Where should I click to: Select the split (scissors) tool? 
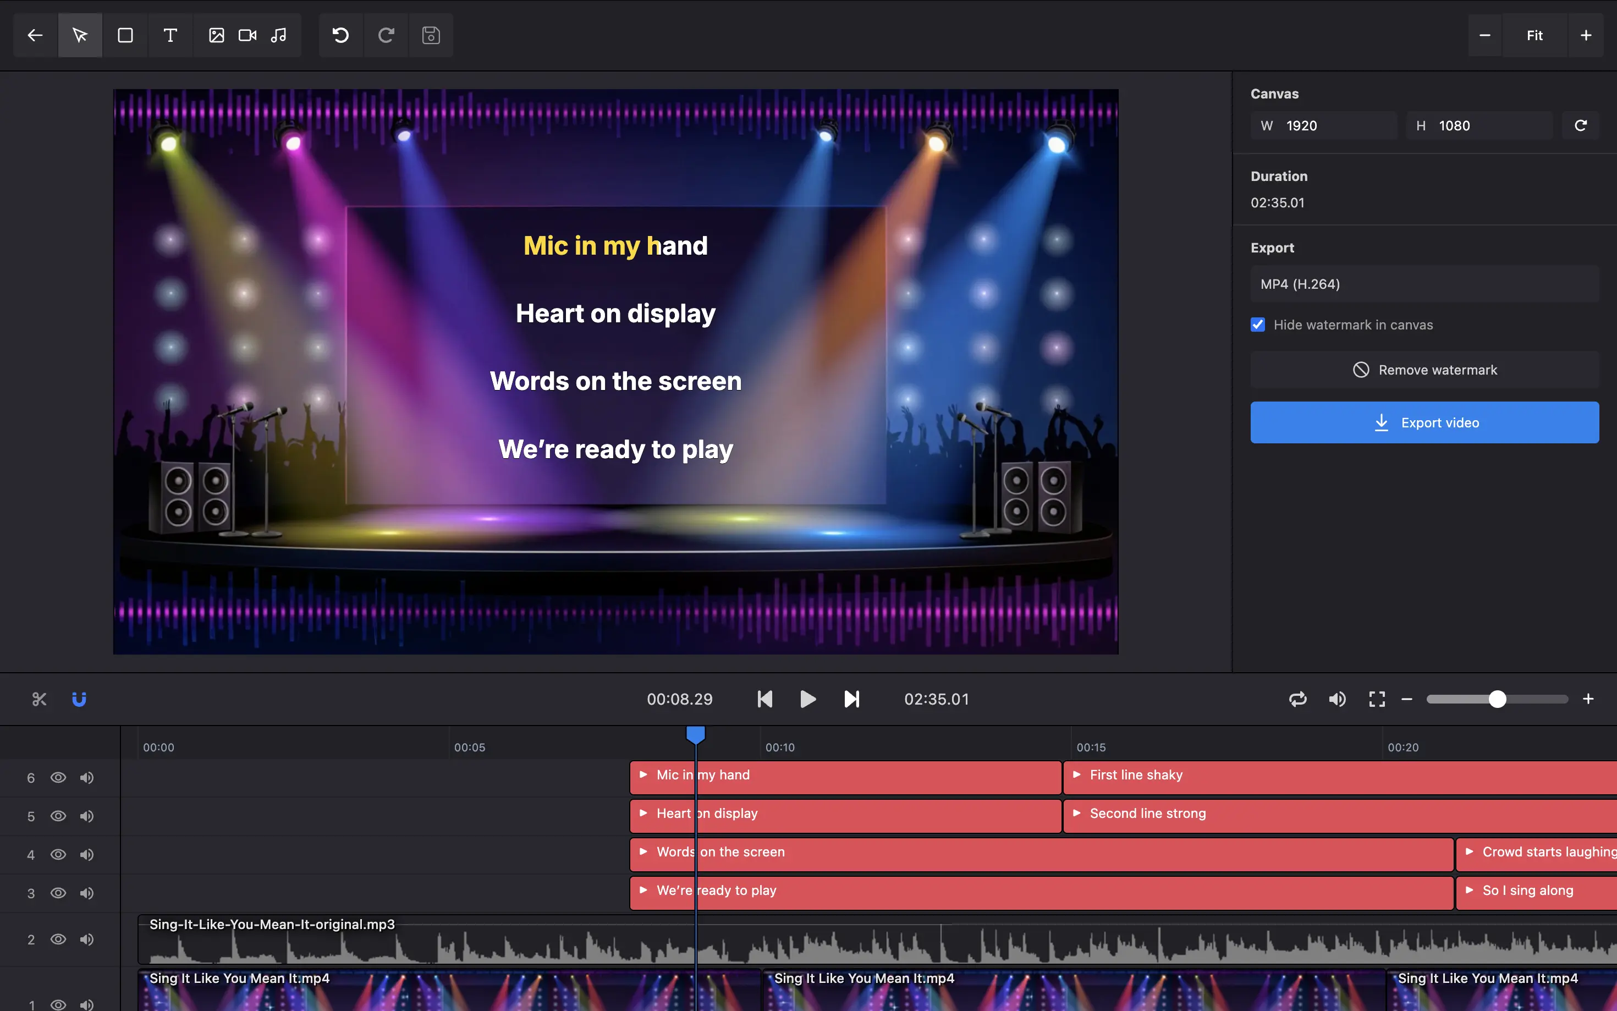[38, 699]
